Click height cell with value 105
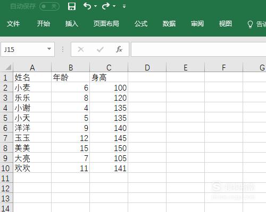 (109, 158)
